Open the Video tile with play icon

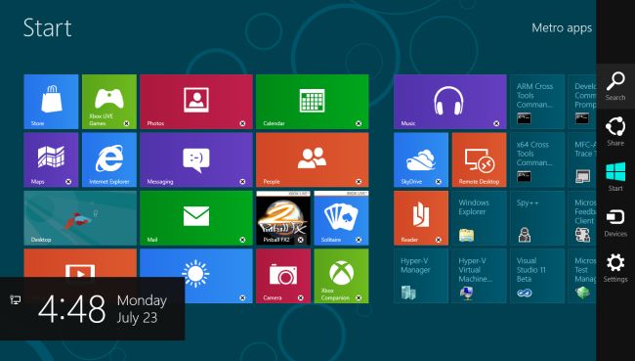coord(80,263)
